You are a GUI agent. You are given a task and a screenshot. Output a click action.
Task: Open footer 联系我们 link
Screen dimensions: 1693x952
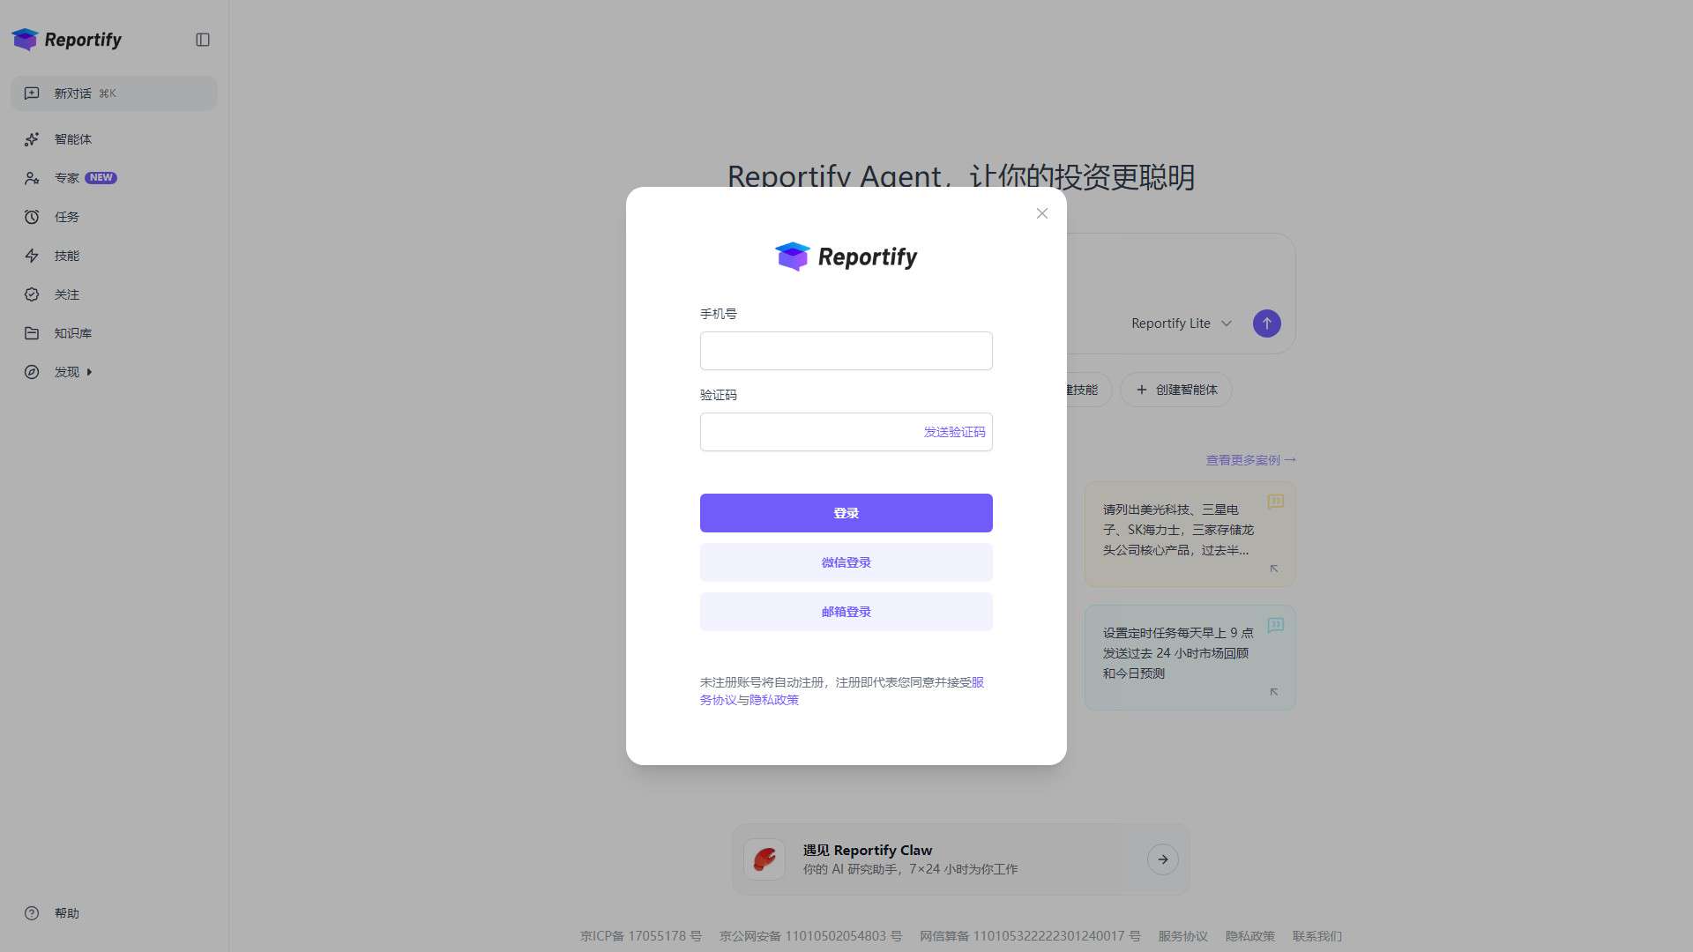click(1316, 936)
